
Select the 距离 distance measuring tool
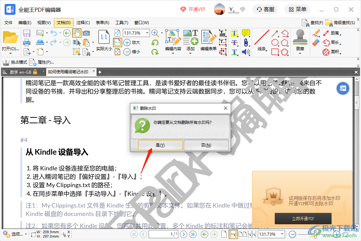point(332,33)
